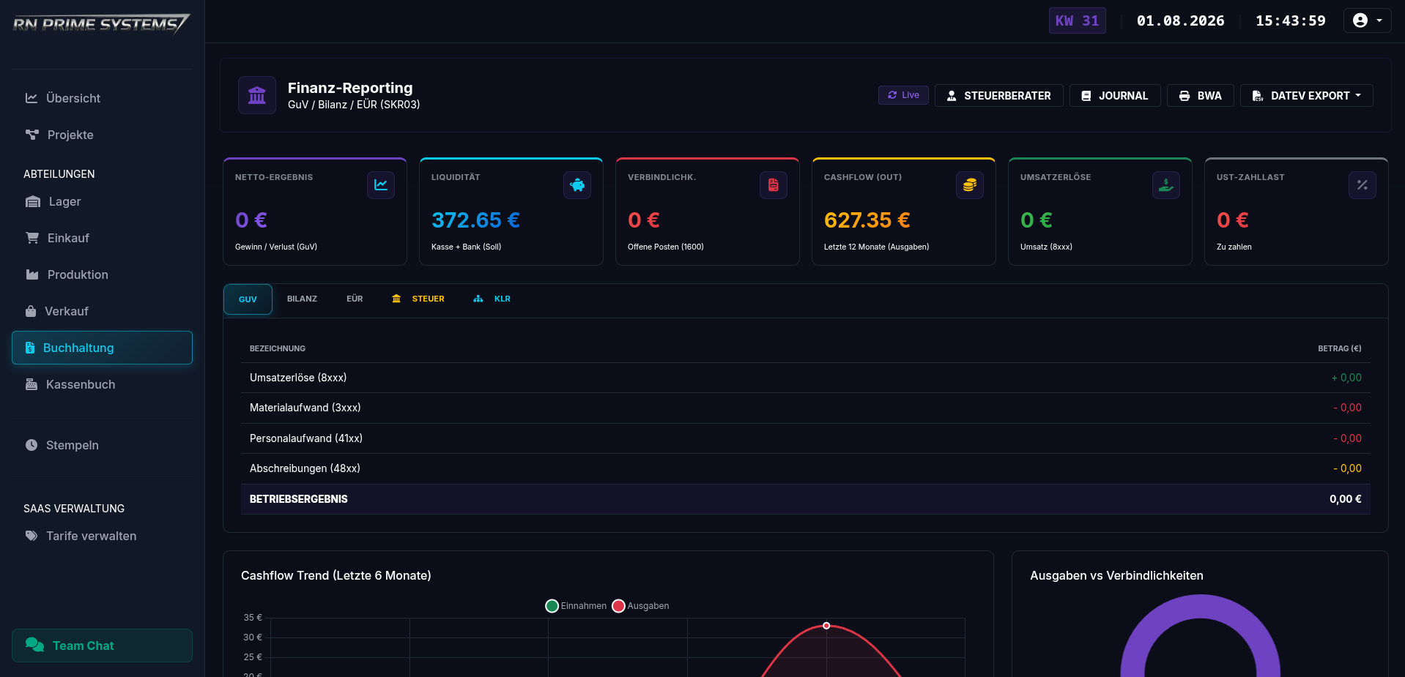Click the BWA button
1405x677 pixels.
[1200, 96]
